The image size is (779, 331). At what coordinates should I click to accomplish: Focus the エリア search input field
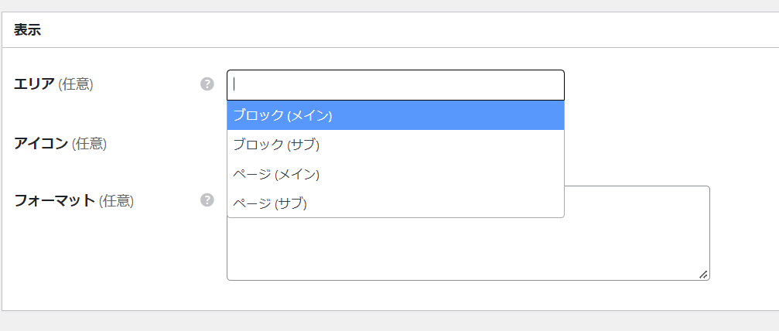(x=395, y=85)
